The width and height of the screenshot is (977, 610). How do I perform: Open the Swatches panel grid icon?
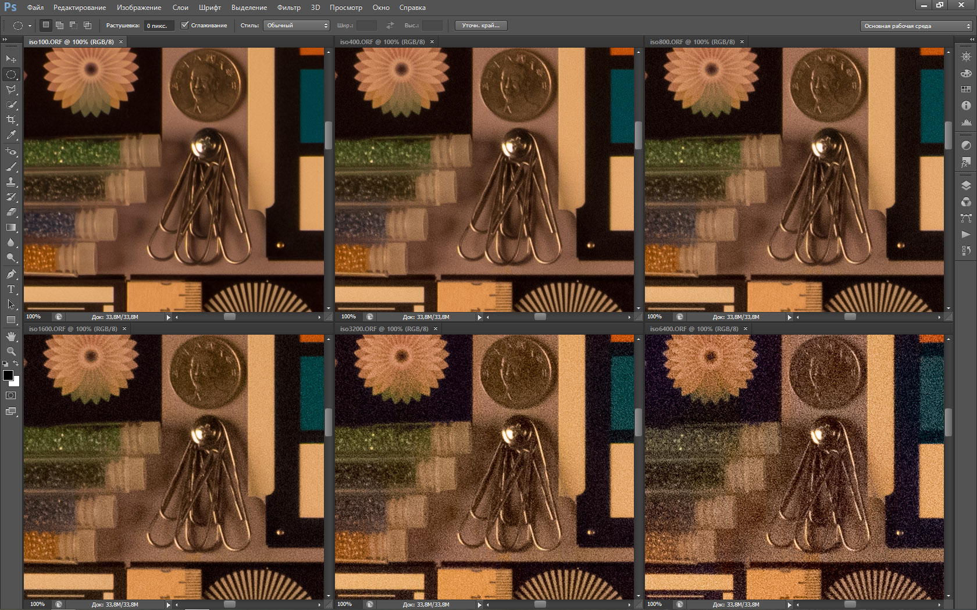pos(966,89)
